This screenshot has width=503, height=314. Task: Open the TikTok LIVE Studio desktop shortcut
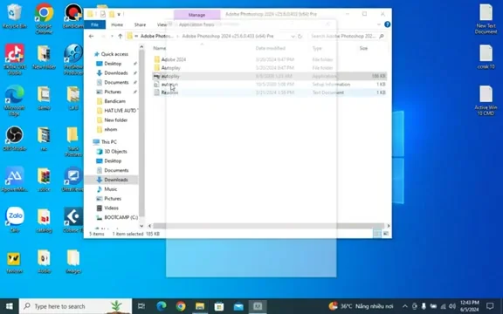click(14, 59)
